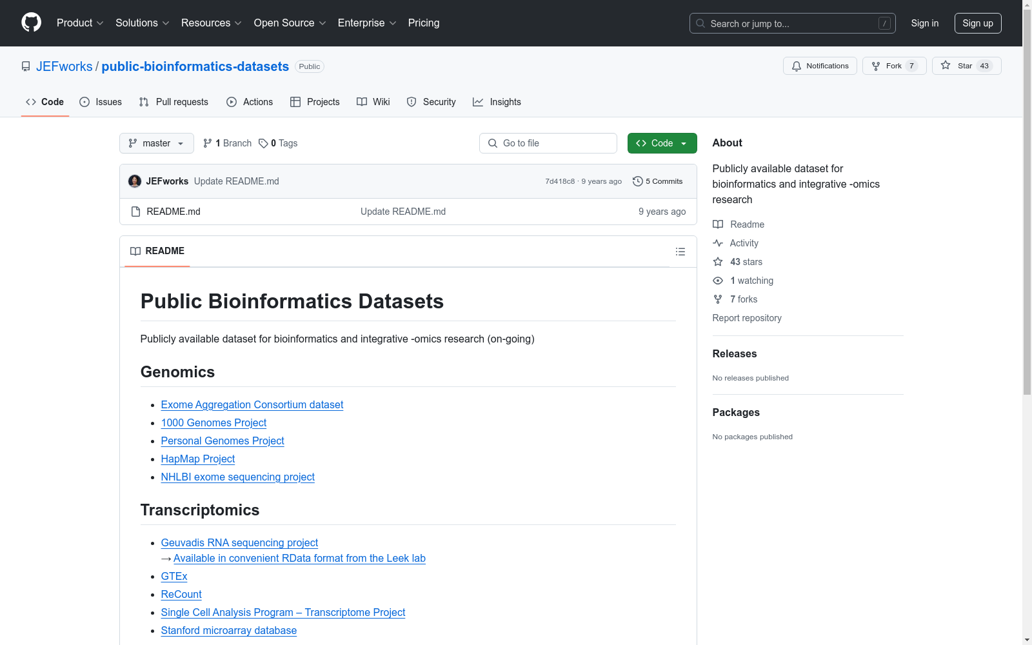1032x645 pixels.
Task: Open the green Code dropdown button
Action: click(x=662, y=143)
